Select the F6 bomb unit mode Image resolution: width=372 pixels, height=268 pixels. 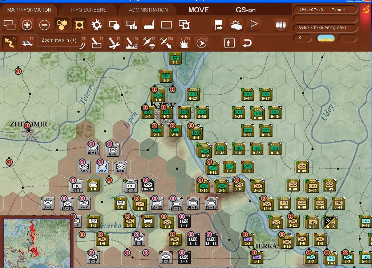[x=97, y=43]
